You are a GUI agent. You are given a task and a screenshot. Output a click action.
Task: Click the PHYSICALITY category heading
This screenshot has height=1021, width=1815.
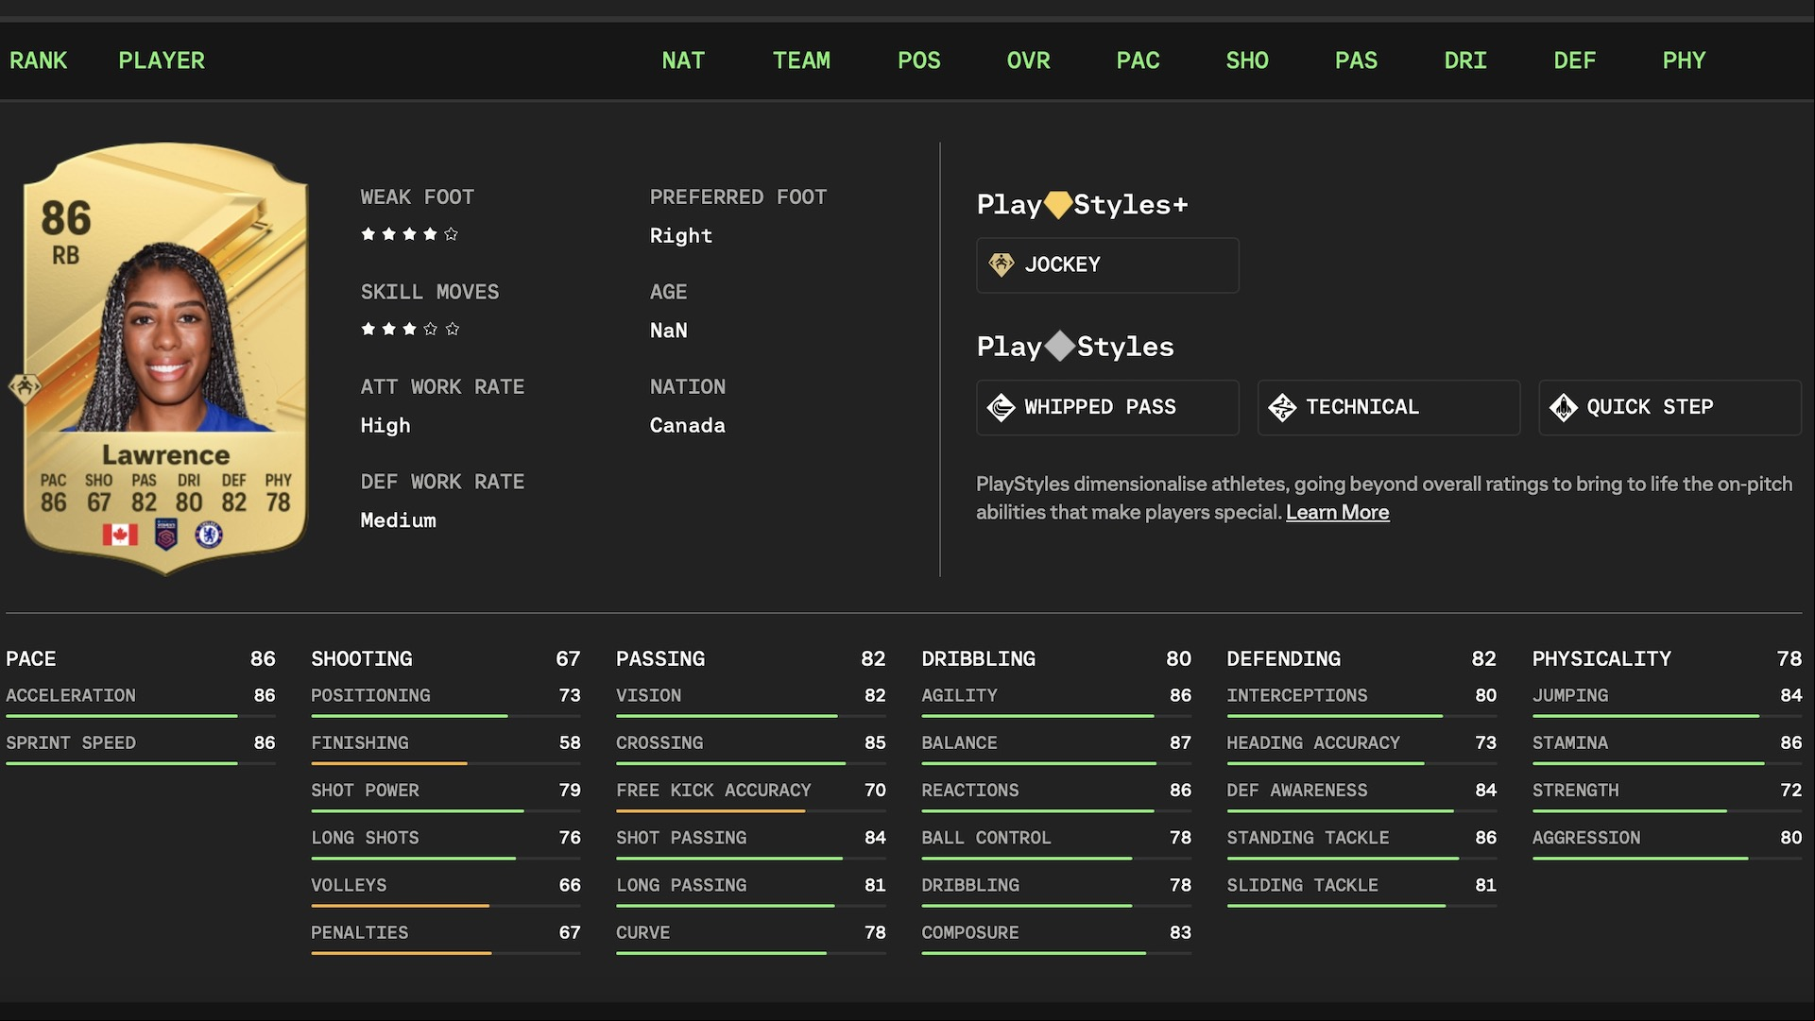[1601, 658]
